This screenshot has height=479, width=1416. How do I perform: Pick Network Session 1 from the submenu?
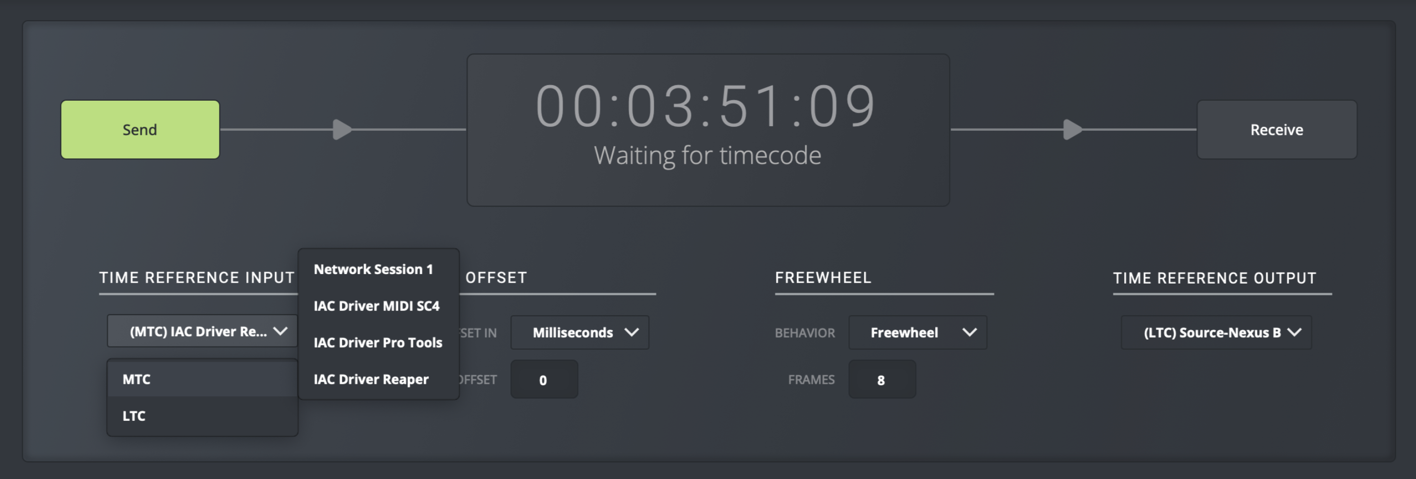[374, 269]
